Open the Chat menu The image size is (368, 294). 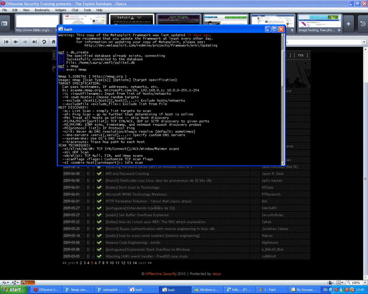[x=75, y=10]
